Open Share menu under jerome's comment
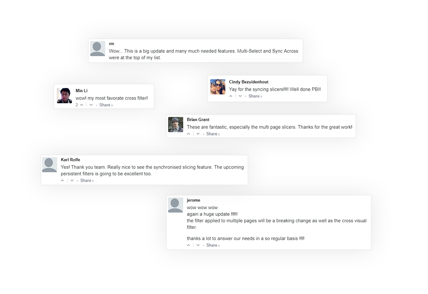Screen dimensions: 428x294 click(x=213, y=245)
